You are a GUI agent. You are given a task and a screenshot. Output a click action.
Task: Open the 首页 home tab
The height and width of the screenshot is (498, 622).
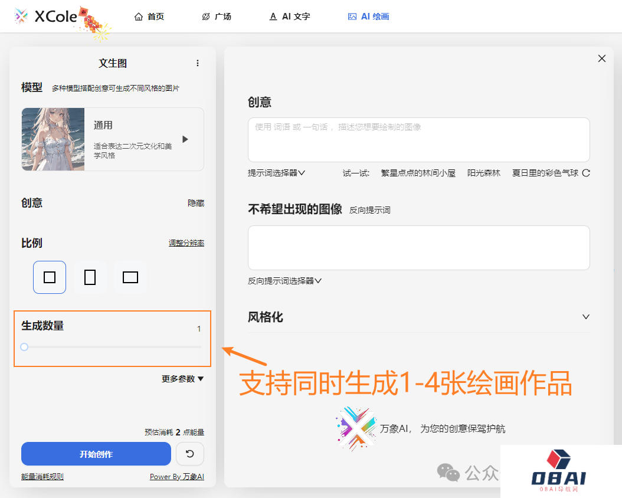(x=149, y=17)
